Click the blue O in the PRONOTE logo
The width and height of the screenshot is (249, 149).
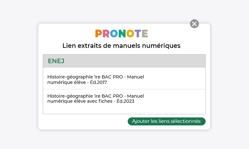point(114,34)
